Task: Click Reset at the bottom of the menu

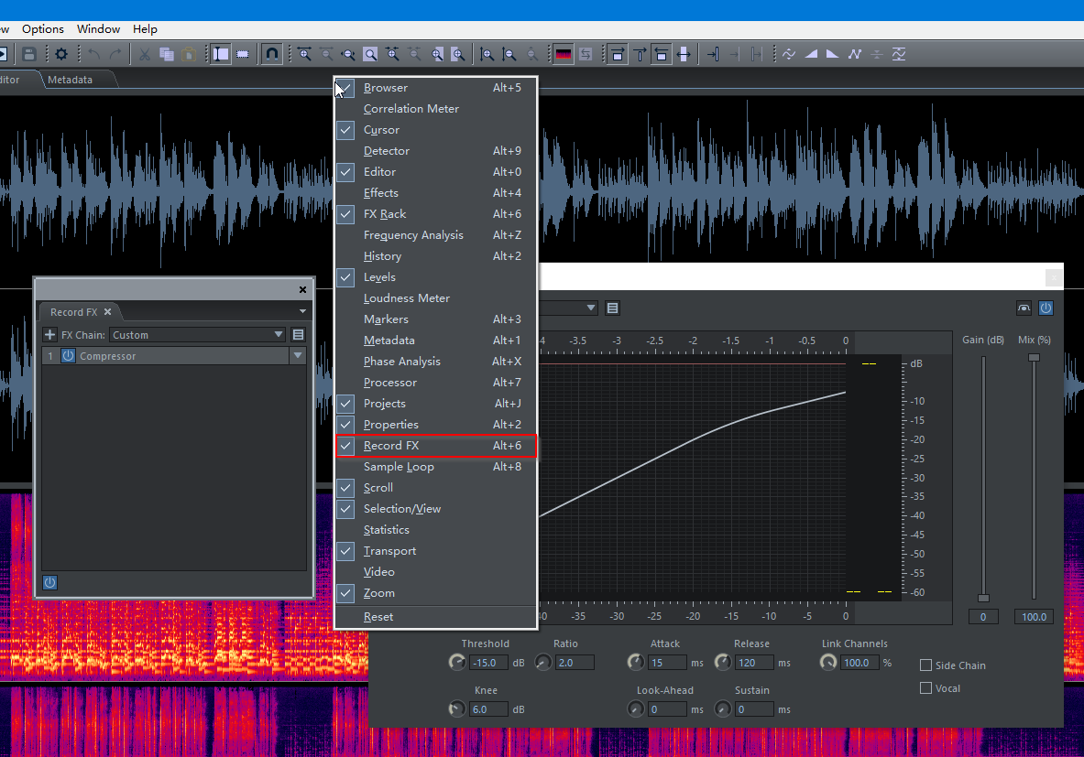Action: click(378, 617)
